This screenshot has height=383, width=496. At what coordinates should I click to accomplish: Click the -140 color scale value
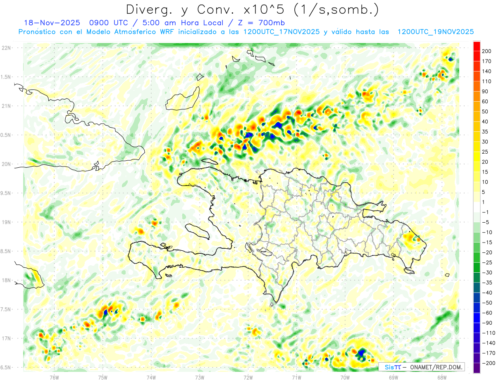488,343
